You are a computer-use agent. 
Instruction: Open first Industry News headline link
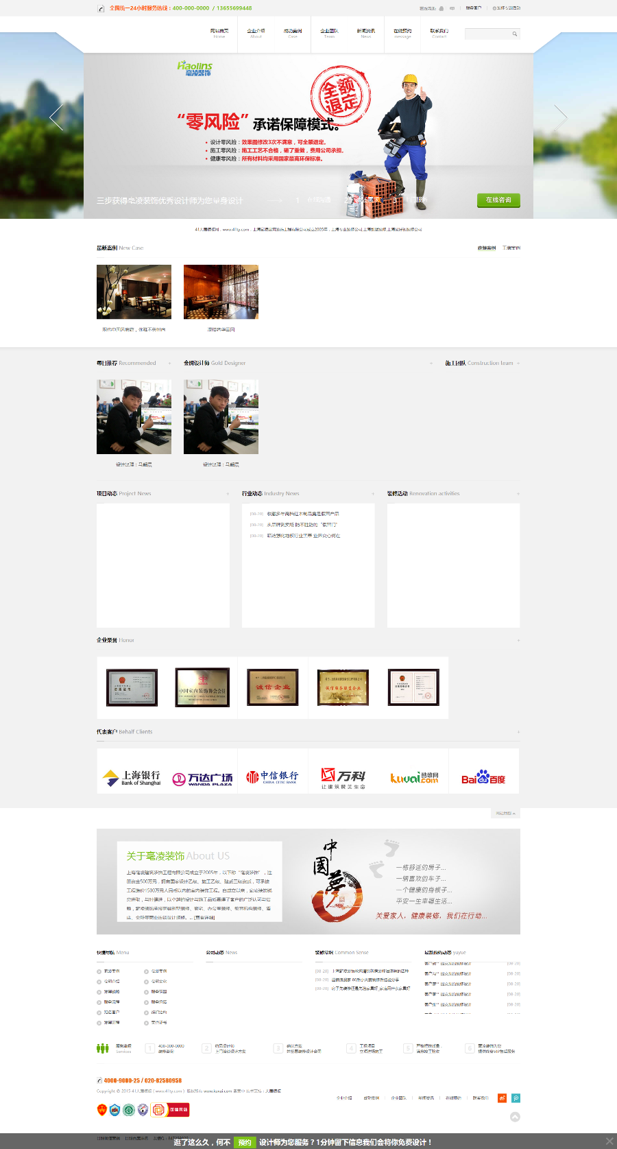(x=303, y=513)
